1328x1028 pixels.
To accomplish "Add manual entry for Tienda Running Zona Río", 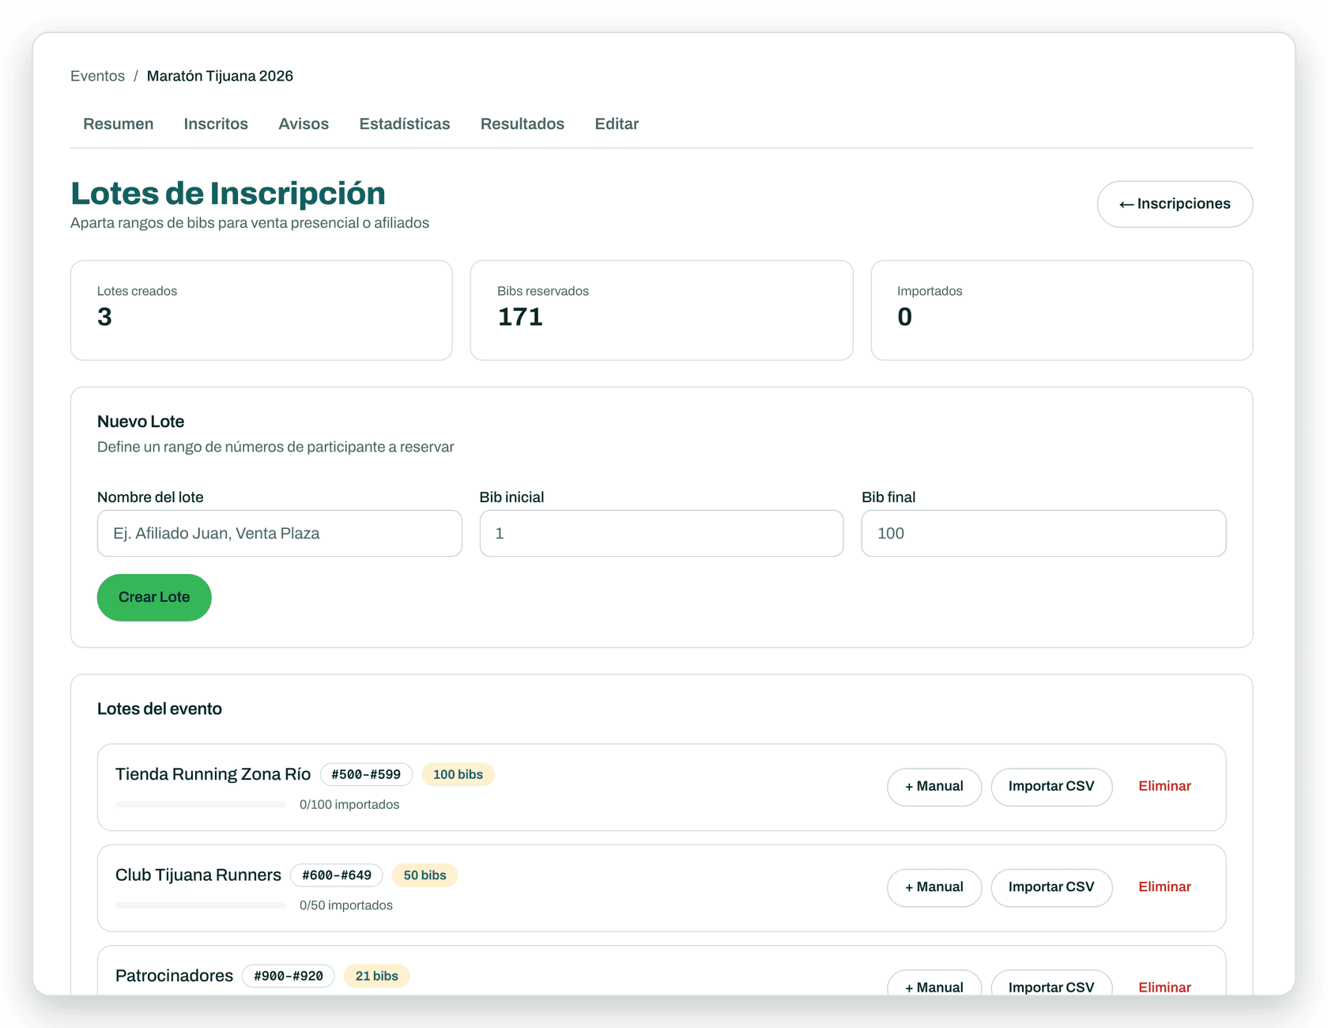I will tap(934, 787).
